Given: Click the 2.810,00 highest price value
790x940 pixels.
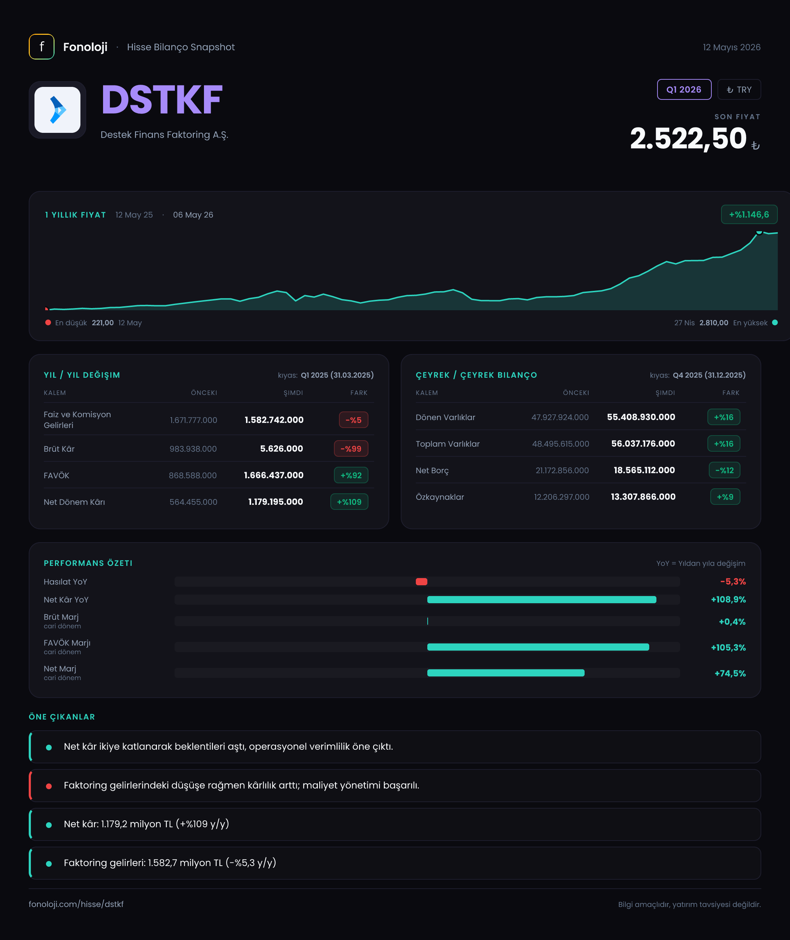Looking at the screenshot, I should pyautogui.click(x=714, y=323).
